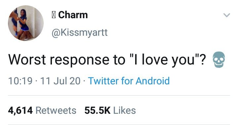Click the word "to" in tweet
This screenshot has width=238, height=125.
pos(119,60)
